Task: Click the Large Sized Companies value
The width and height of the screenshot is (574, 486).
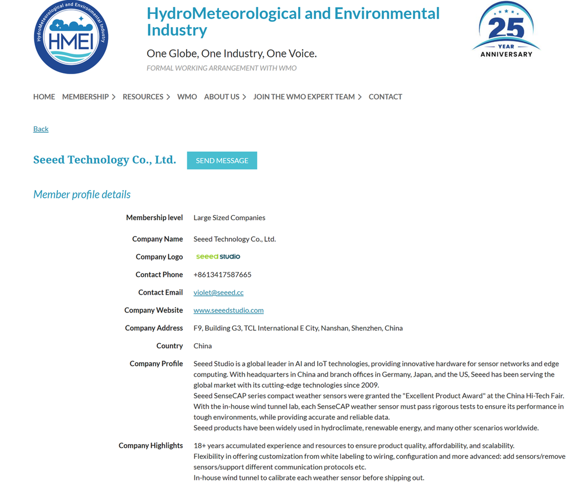Action: 230,217
